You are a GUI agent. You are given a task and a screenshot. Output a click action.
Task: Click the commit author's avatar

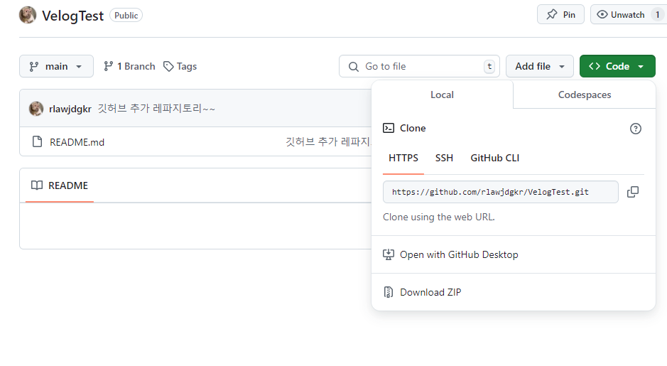(36, 109)
